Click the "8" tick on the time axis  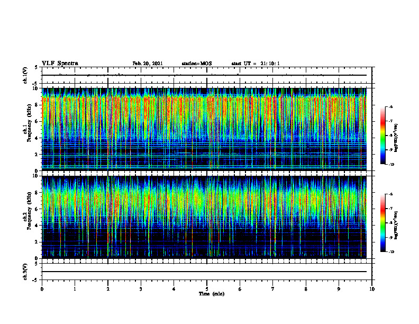coord(306,289)
